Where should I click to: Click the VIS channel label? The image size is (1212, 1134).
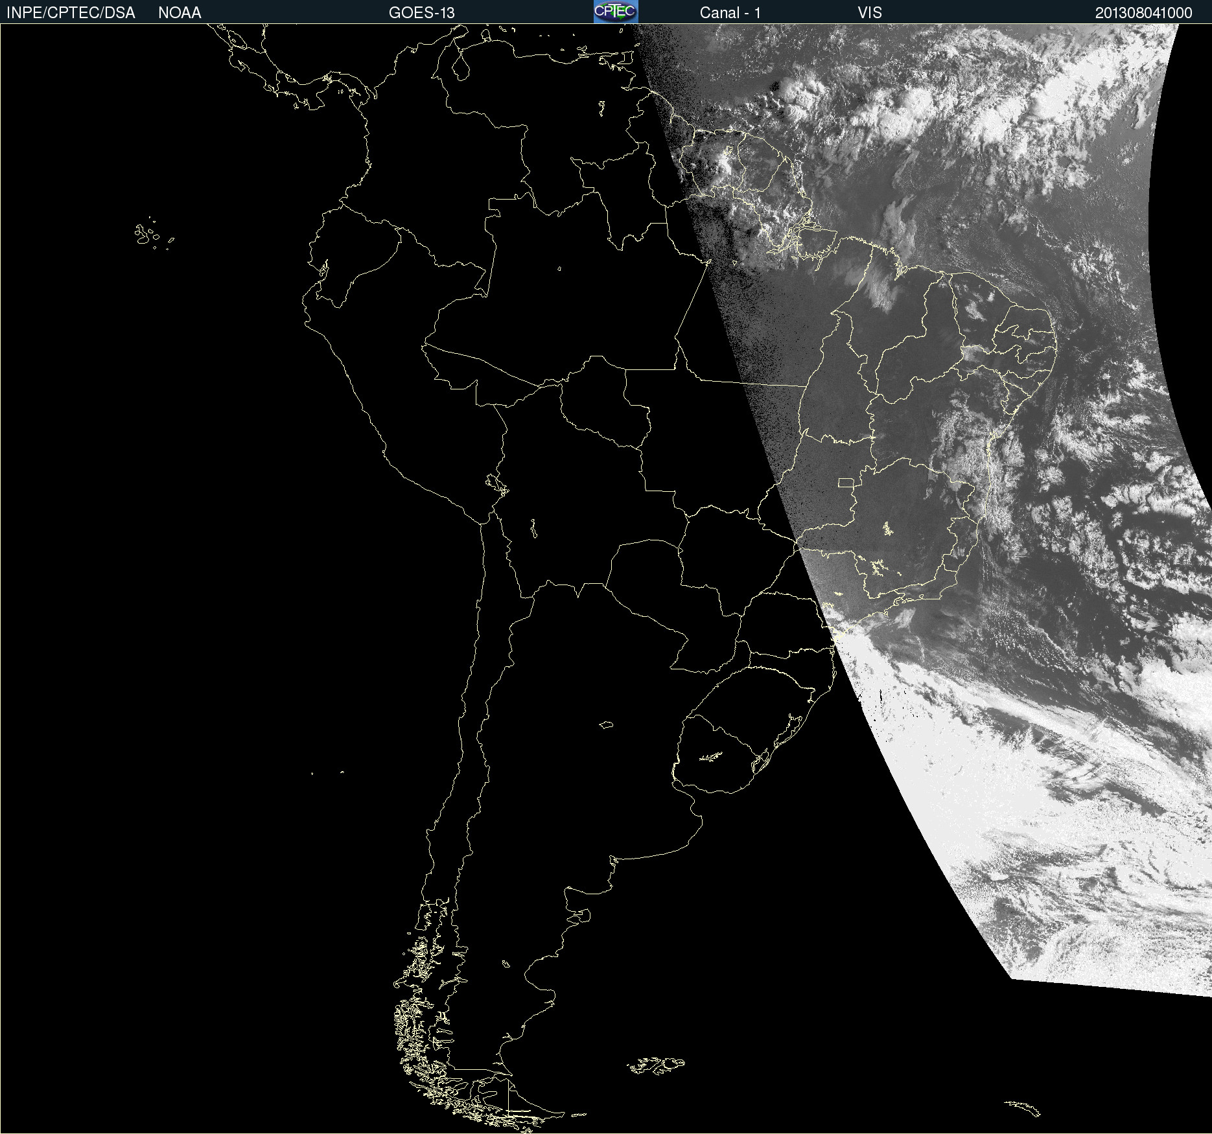click(870, 13)
